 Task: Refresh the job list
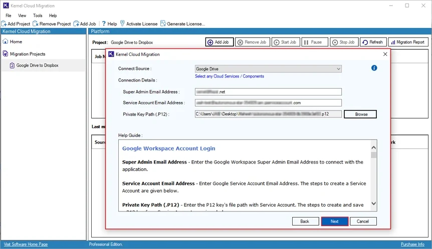coord(373,42)
